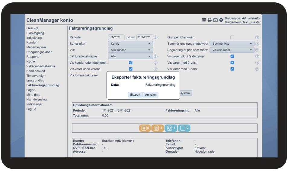Enable Gruppér lokationer checkbox
The height and width of the screenshot is (171, 288).
tap(232, 37)
